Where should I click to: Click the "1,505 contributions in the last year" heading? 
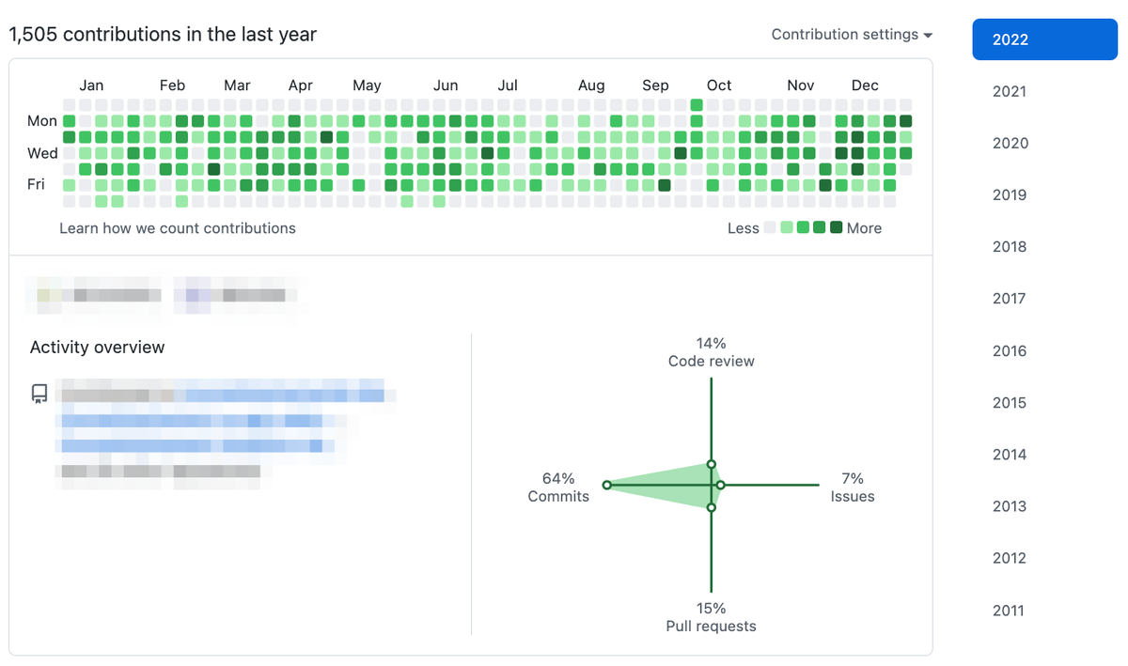pyautogui.click(x=163, y=35)
